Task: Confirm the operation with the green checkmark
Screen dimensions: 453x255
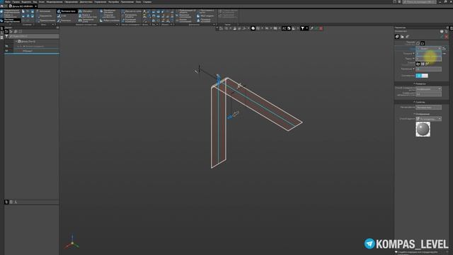Action: pyautogui.click(x=442, y=37)
